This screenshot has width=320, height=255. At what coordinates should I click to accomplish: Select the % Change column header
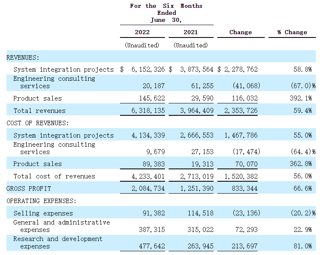point(292,32)
